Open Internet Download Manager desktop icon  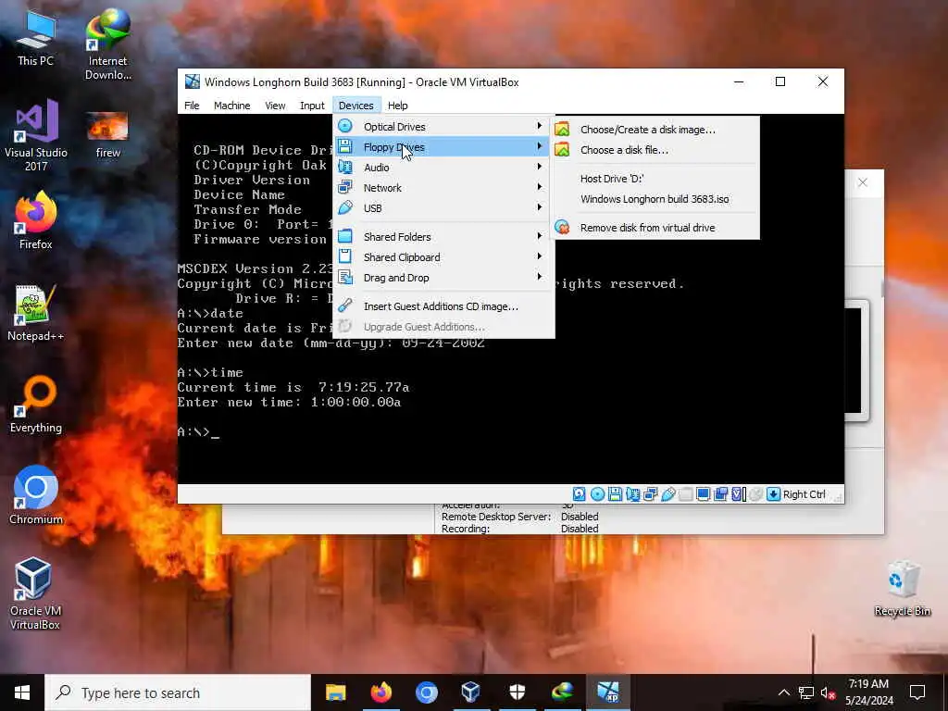coord(107,45)
